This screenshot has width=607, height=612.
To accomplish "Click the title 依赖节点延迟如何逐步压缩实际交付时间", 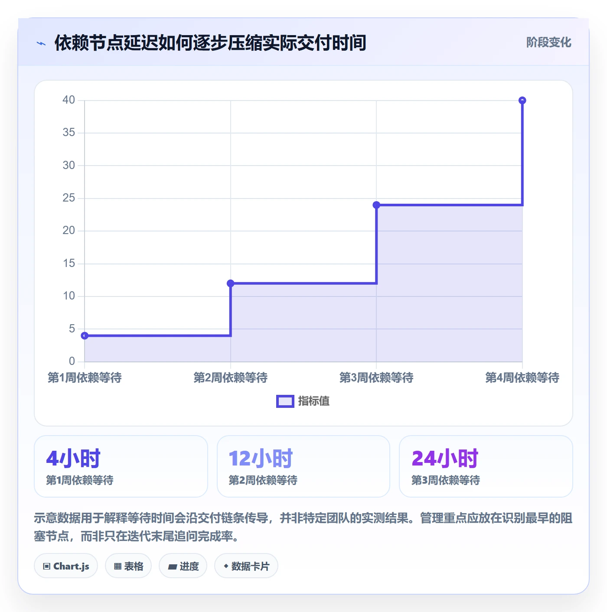I will point(210,43).
